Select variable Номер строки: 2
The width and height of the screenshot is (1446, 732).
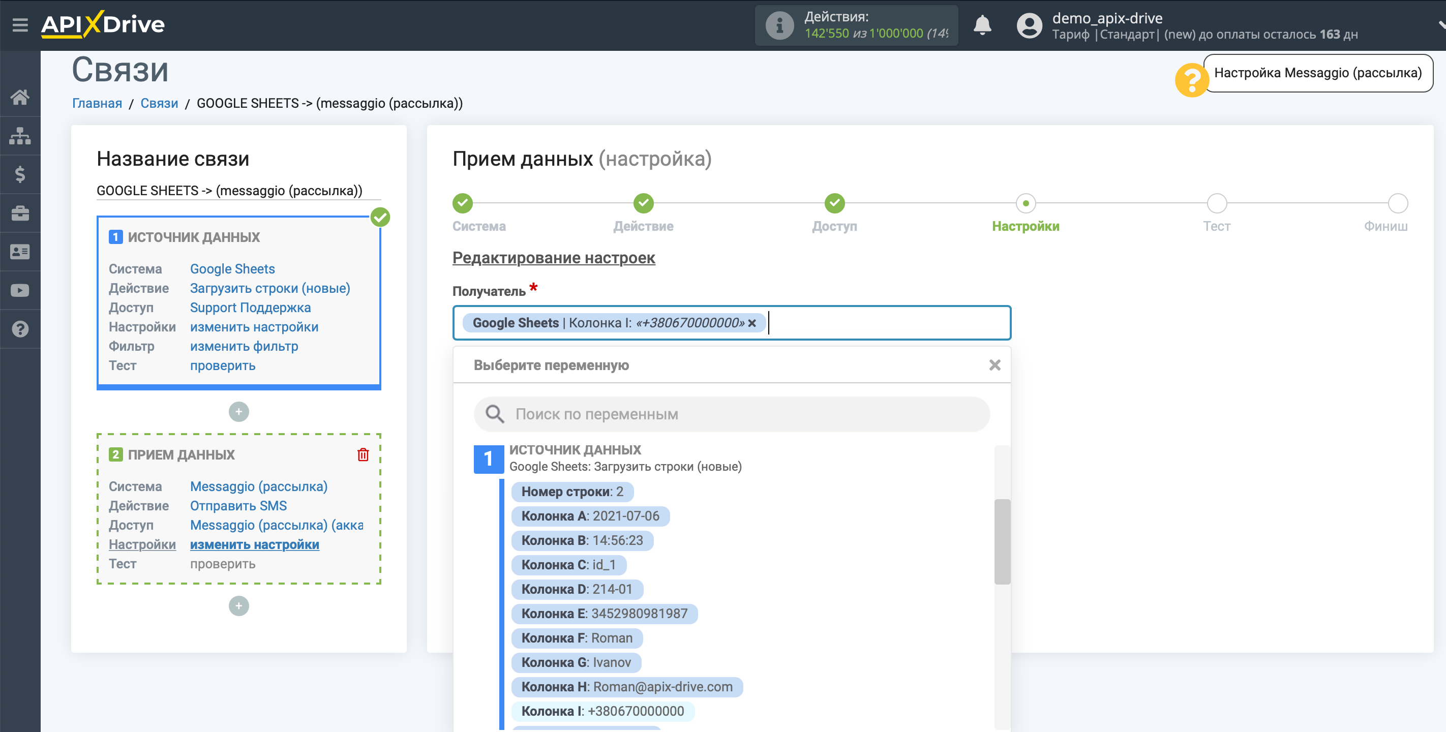tap(572, 492)
